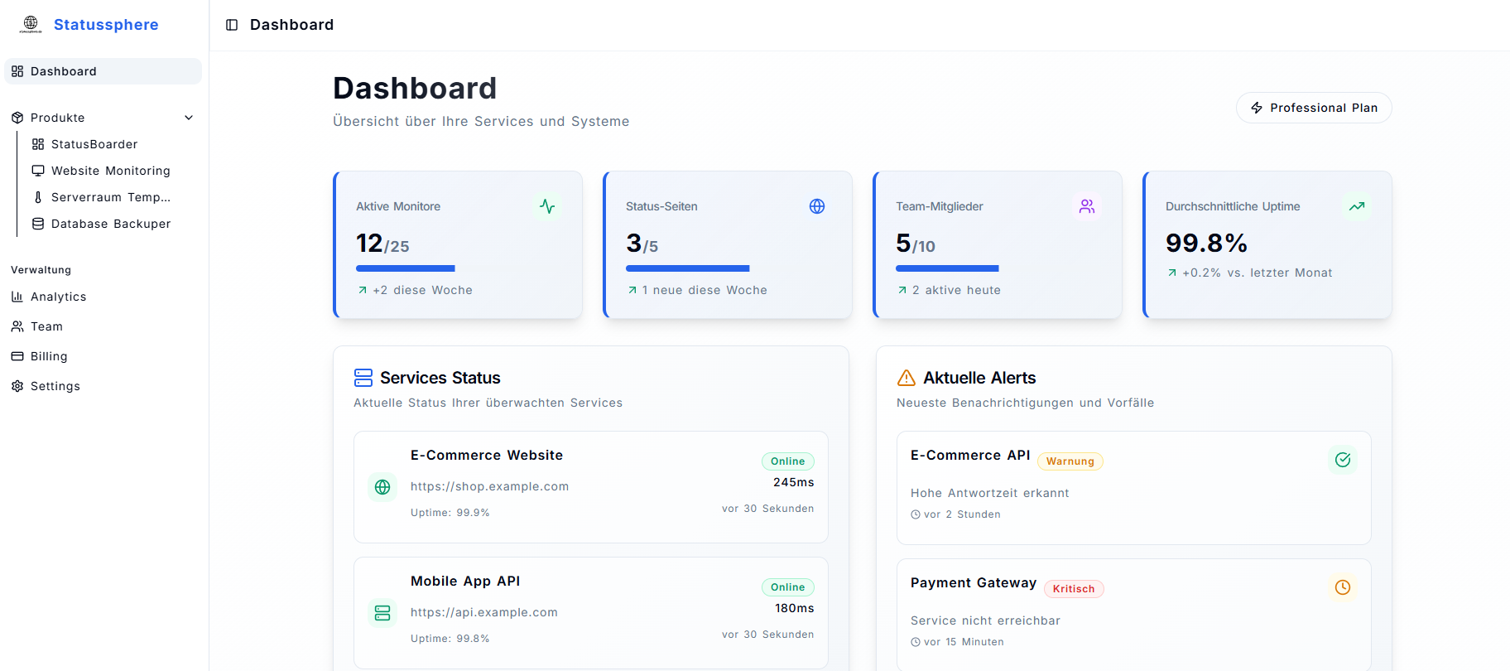
Task: Open Analytics in the sidebar
Action: [x=58, y=297]
